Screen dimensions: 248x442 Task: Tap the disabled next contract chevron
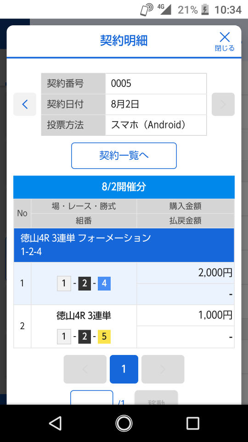[x=223, y=105]
